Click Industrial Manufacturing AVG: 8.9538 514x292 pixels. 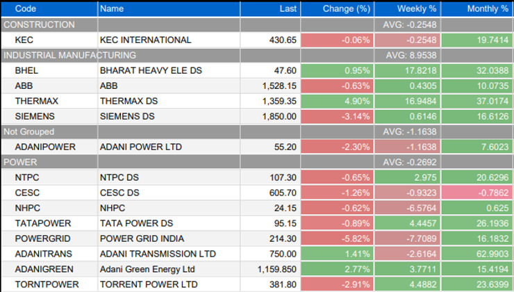pos(411,55)
